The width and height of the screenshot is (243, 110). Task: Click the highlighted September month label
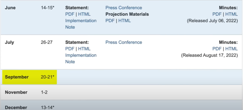(17, 77)
